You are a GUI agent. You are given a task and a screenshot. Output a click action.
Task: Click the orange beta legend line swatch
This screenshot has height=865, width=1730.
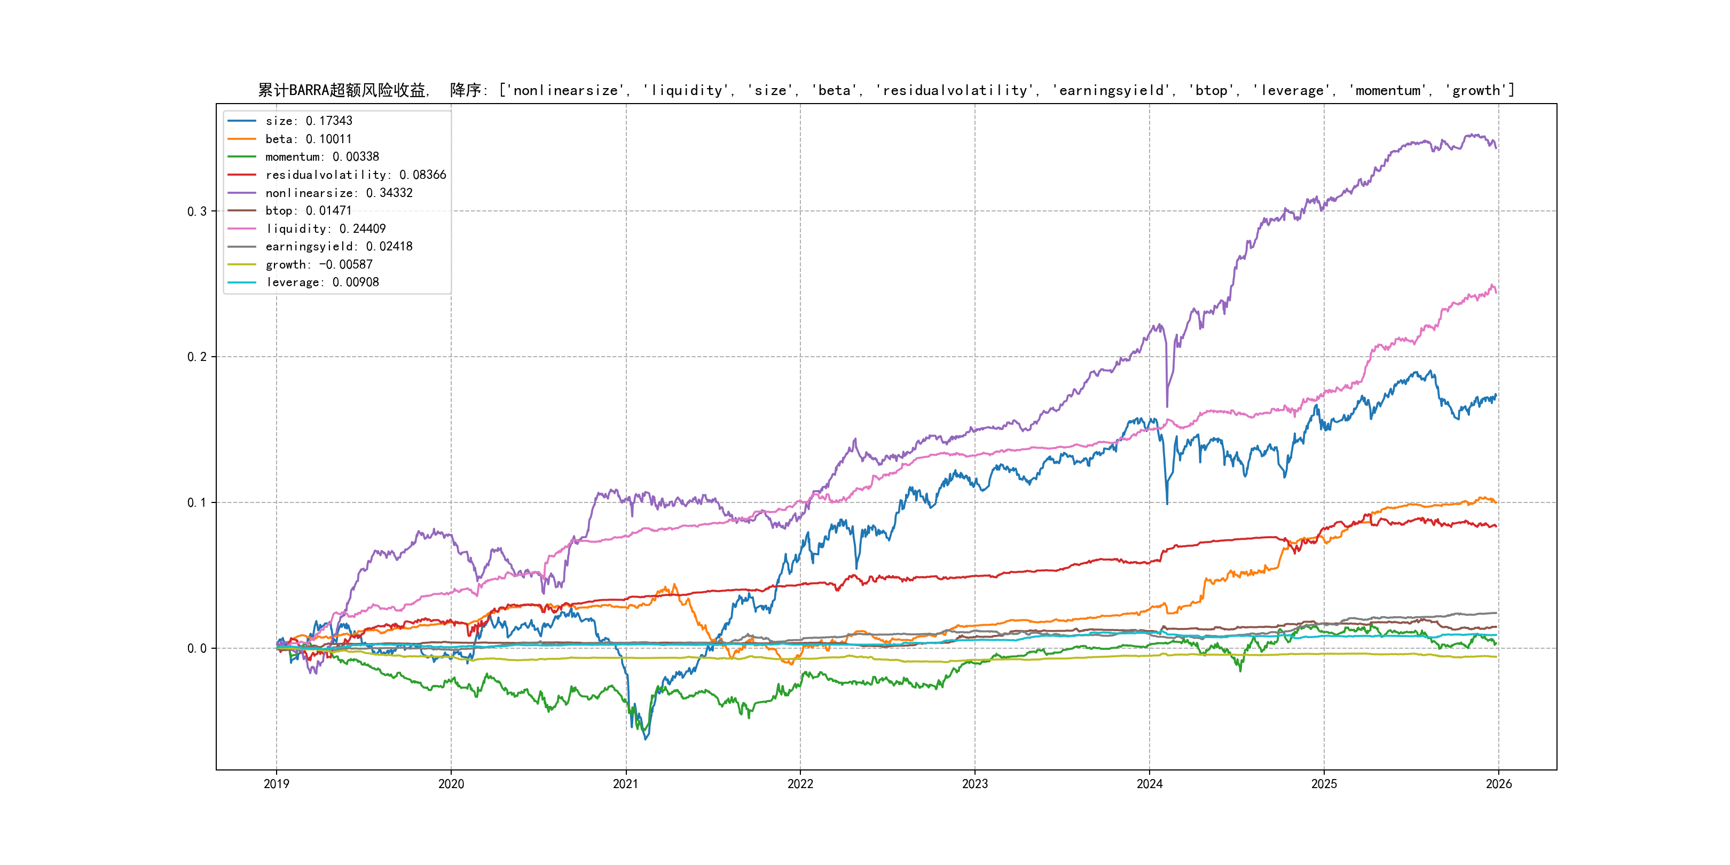click(x=242, y=139)
